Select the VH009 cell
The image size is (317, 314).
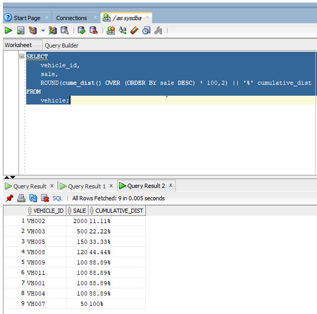click(x=46, y=262)
